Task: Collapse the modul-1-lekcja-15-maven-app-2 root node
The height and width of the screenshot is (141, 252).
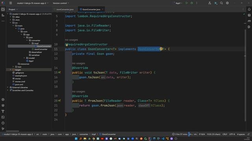Action: tap(8, 14)
